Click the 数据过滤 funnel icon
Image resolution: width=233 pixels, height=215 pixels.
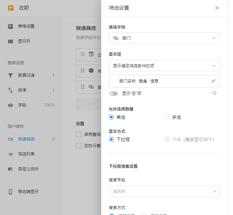(x=11, y=75)
